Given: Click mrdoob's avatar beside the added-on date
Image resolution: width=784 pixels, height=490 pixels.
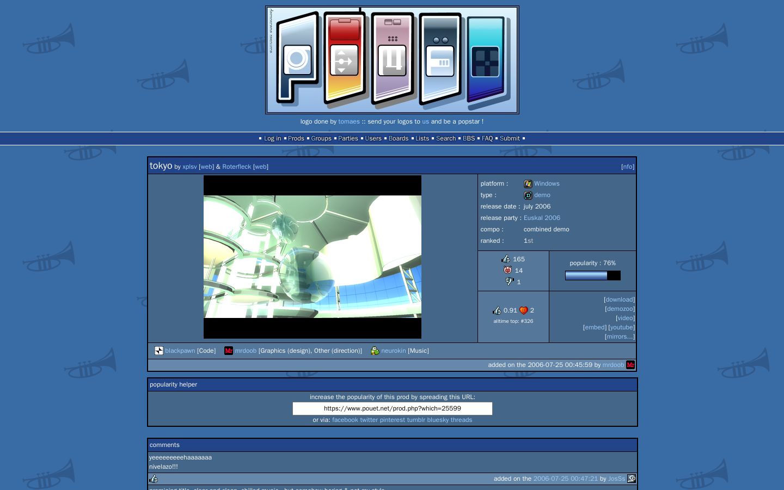Looking at the screenshot, I should (630, 365).
